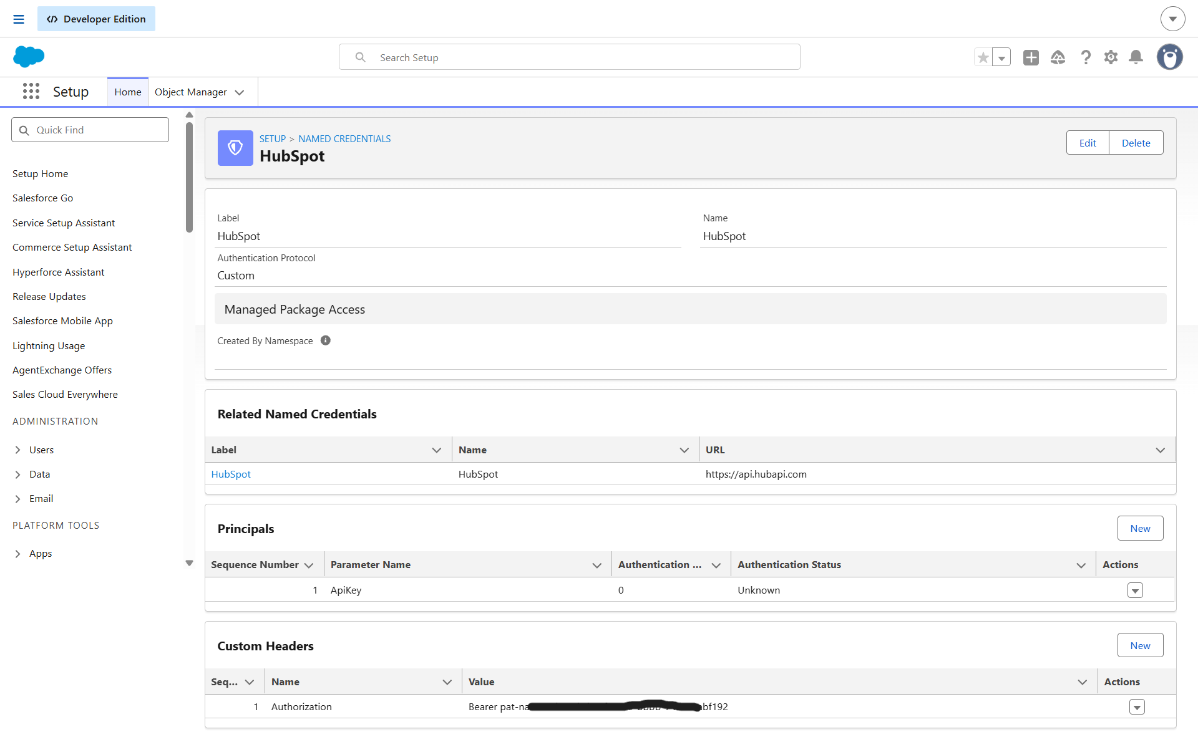This screenshot has width=1198, height=737.
Task: Open Commerce Setup Assistant
Action: pyautogui.click(x=72, y=247)
